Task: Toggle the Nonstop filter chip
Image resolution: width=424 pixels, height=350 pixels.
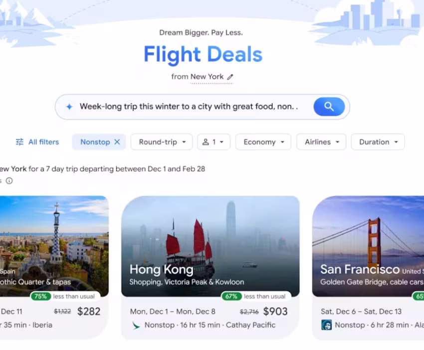Action: tap(95, 142)
